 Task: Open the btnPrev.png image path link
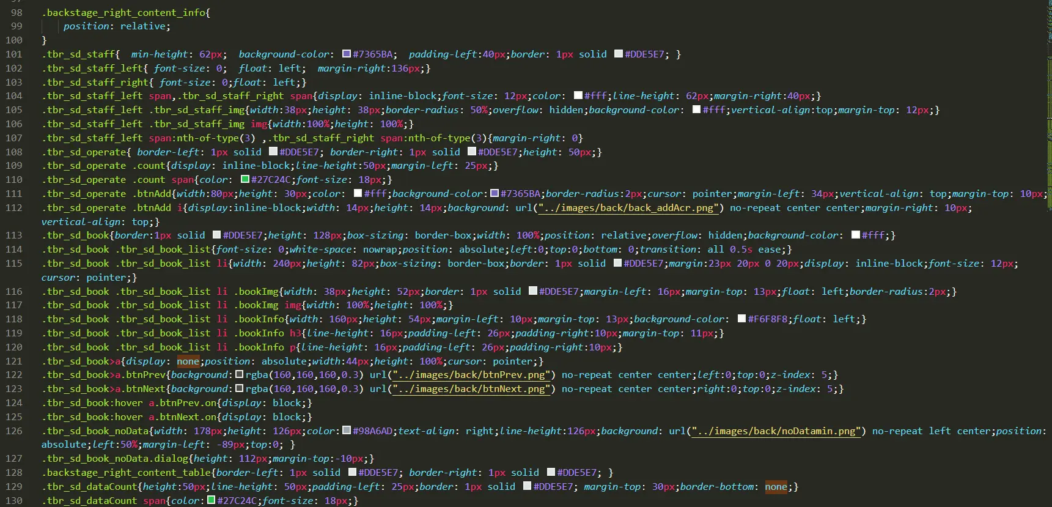(x=472, y=374)
